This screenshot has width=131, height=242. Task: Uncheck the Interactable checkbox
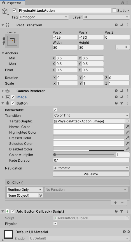55,110
